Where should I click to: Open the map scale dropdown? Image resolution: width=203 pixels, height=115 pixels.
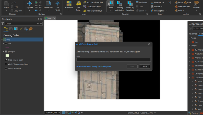[x=59, y=113]
